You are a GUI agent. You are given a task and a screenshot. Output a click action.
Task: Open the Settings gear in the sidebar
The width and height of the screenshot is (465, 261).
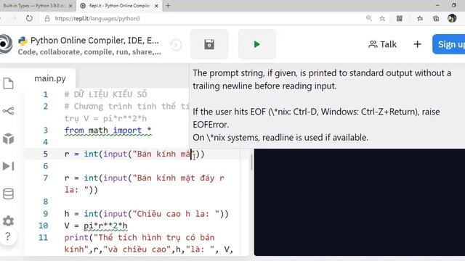coord(8,221)
